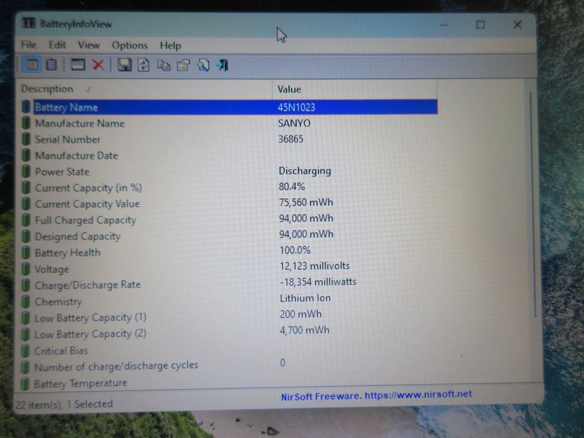Viewport: 584px width, 438px height.
Task: Select the Current Capacity Value row label
Action: 87,204
